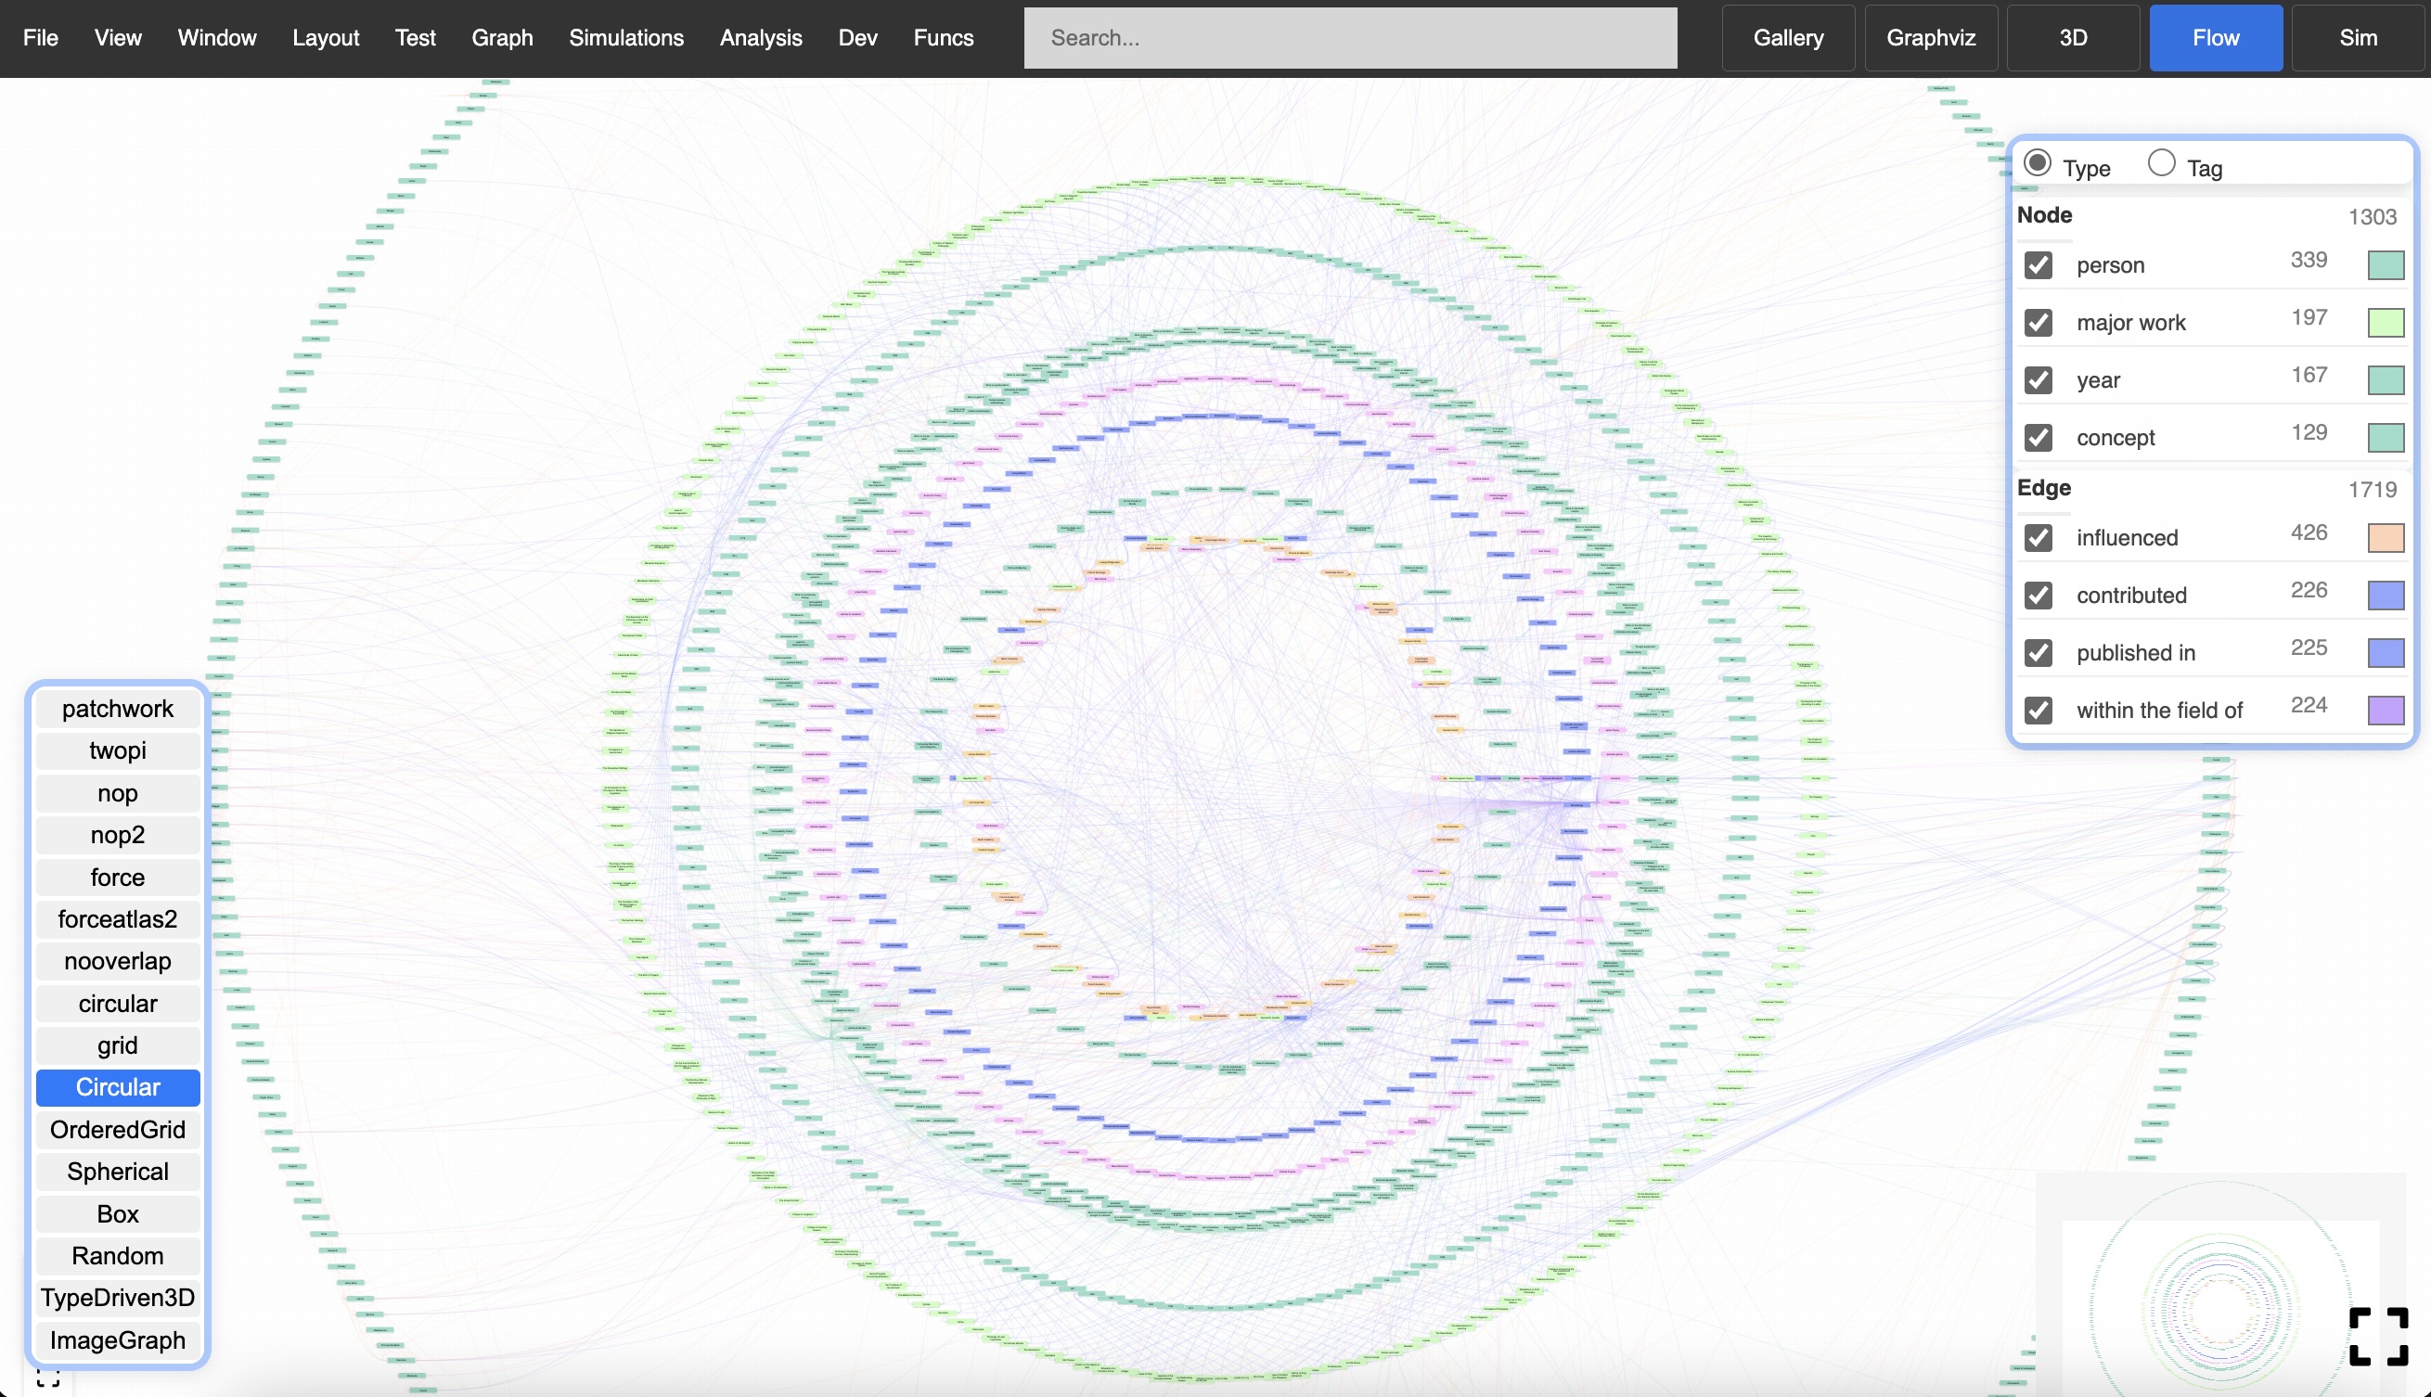2431x1397 pixels.
Task: Select the Type radio button in legend
Action: [2038, 163]
